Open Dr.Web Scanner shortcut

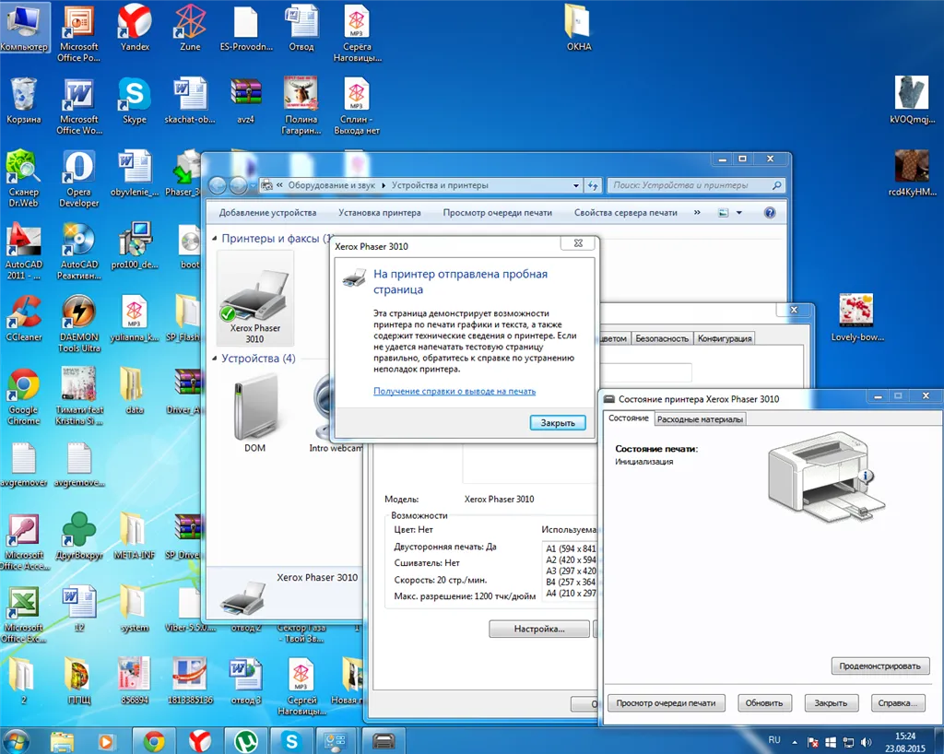23,178
